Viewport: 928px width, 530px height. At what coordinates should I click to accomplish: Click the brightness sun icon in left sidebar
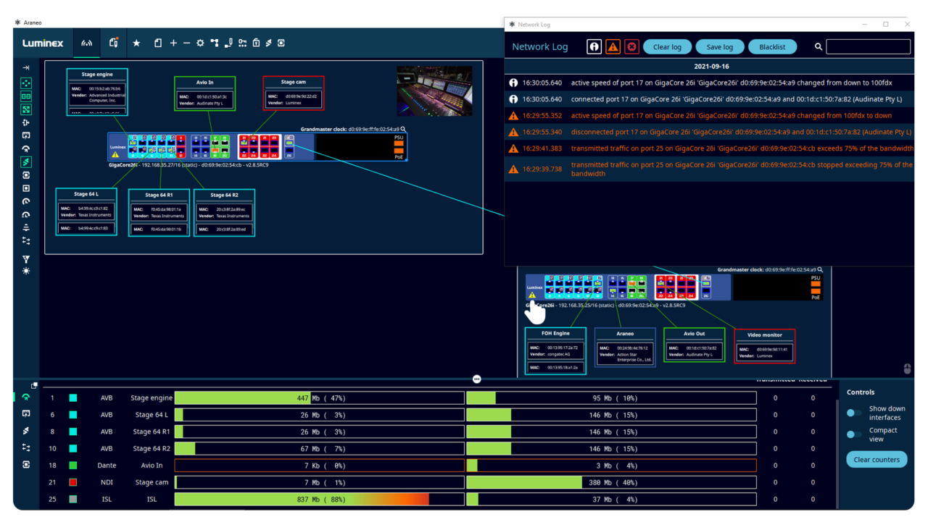click(x=26, y=271)
